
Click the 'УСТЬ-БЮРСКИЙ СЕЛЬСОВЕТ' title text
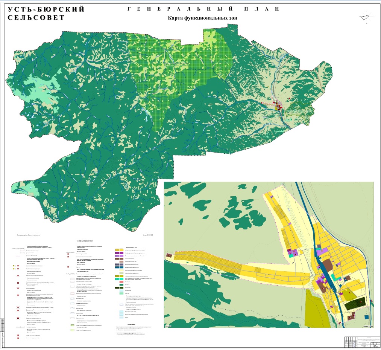pyautogui.click(x=46, y=14)
